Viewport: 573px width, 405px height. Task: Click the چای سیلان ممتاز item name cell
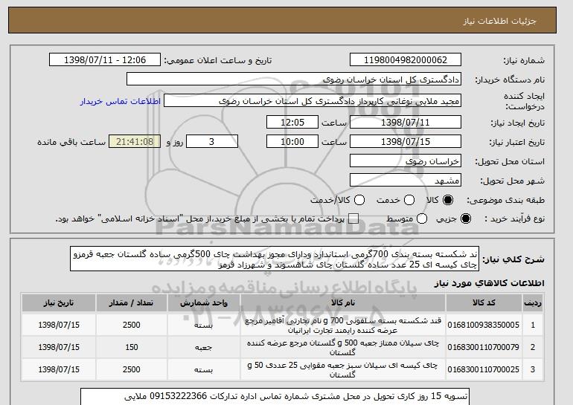coord(343,347)
